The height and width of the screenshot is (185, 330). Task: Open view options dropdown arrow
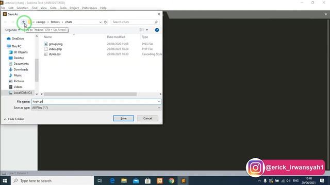[147, 30]
